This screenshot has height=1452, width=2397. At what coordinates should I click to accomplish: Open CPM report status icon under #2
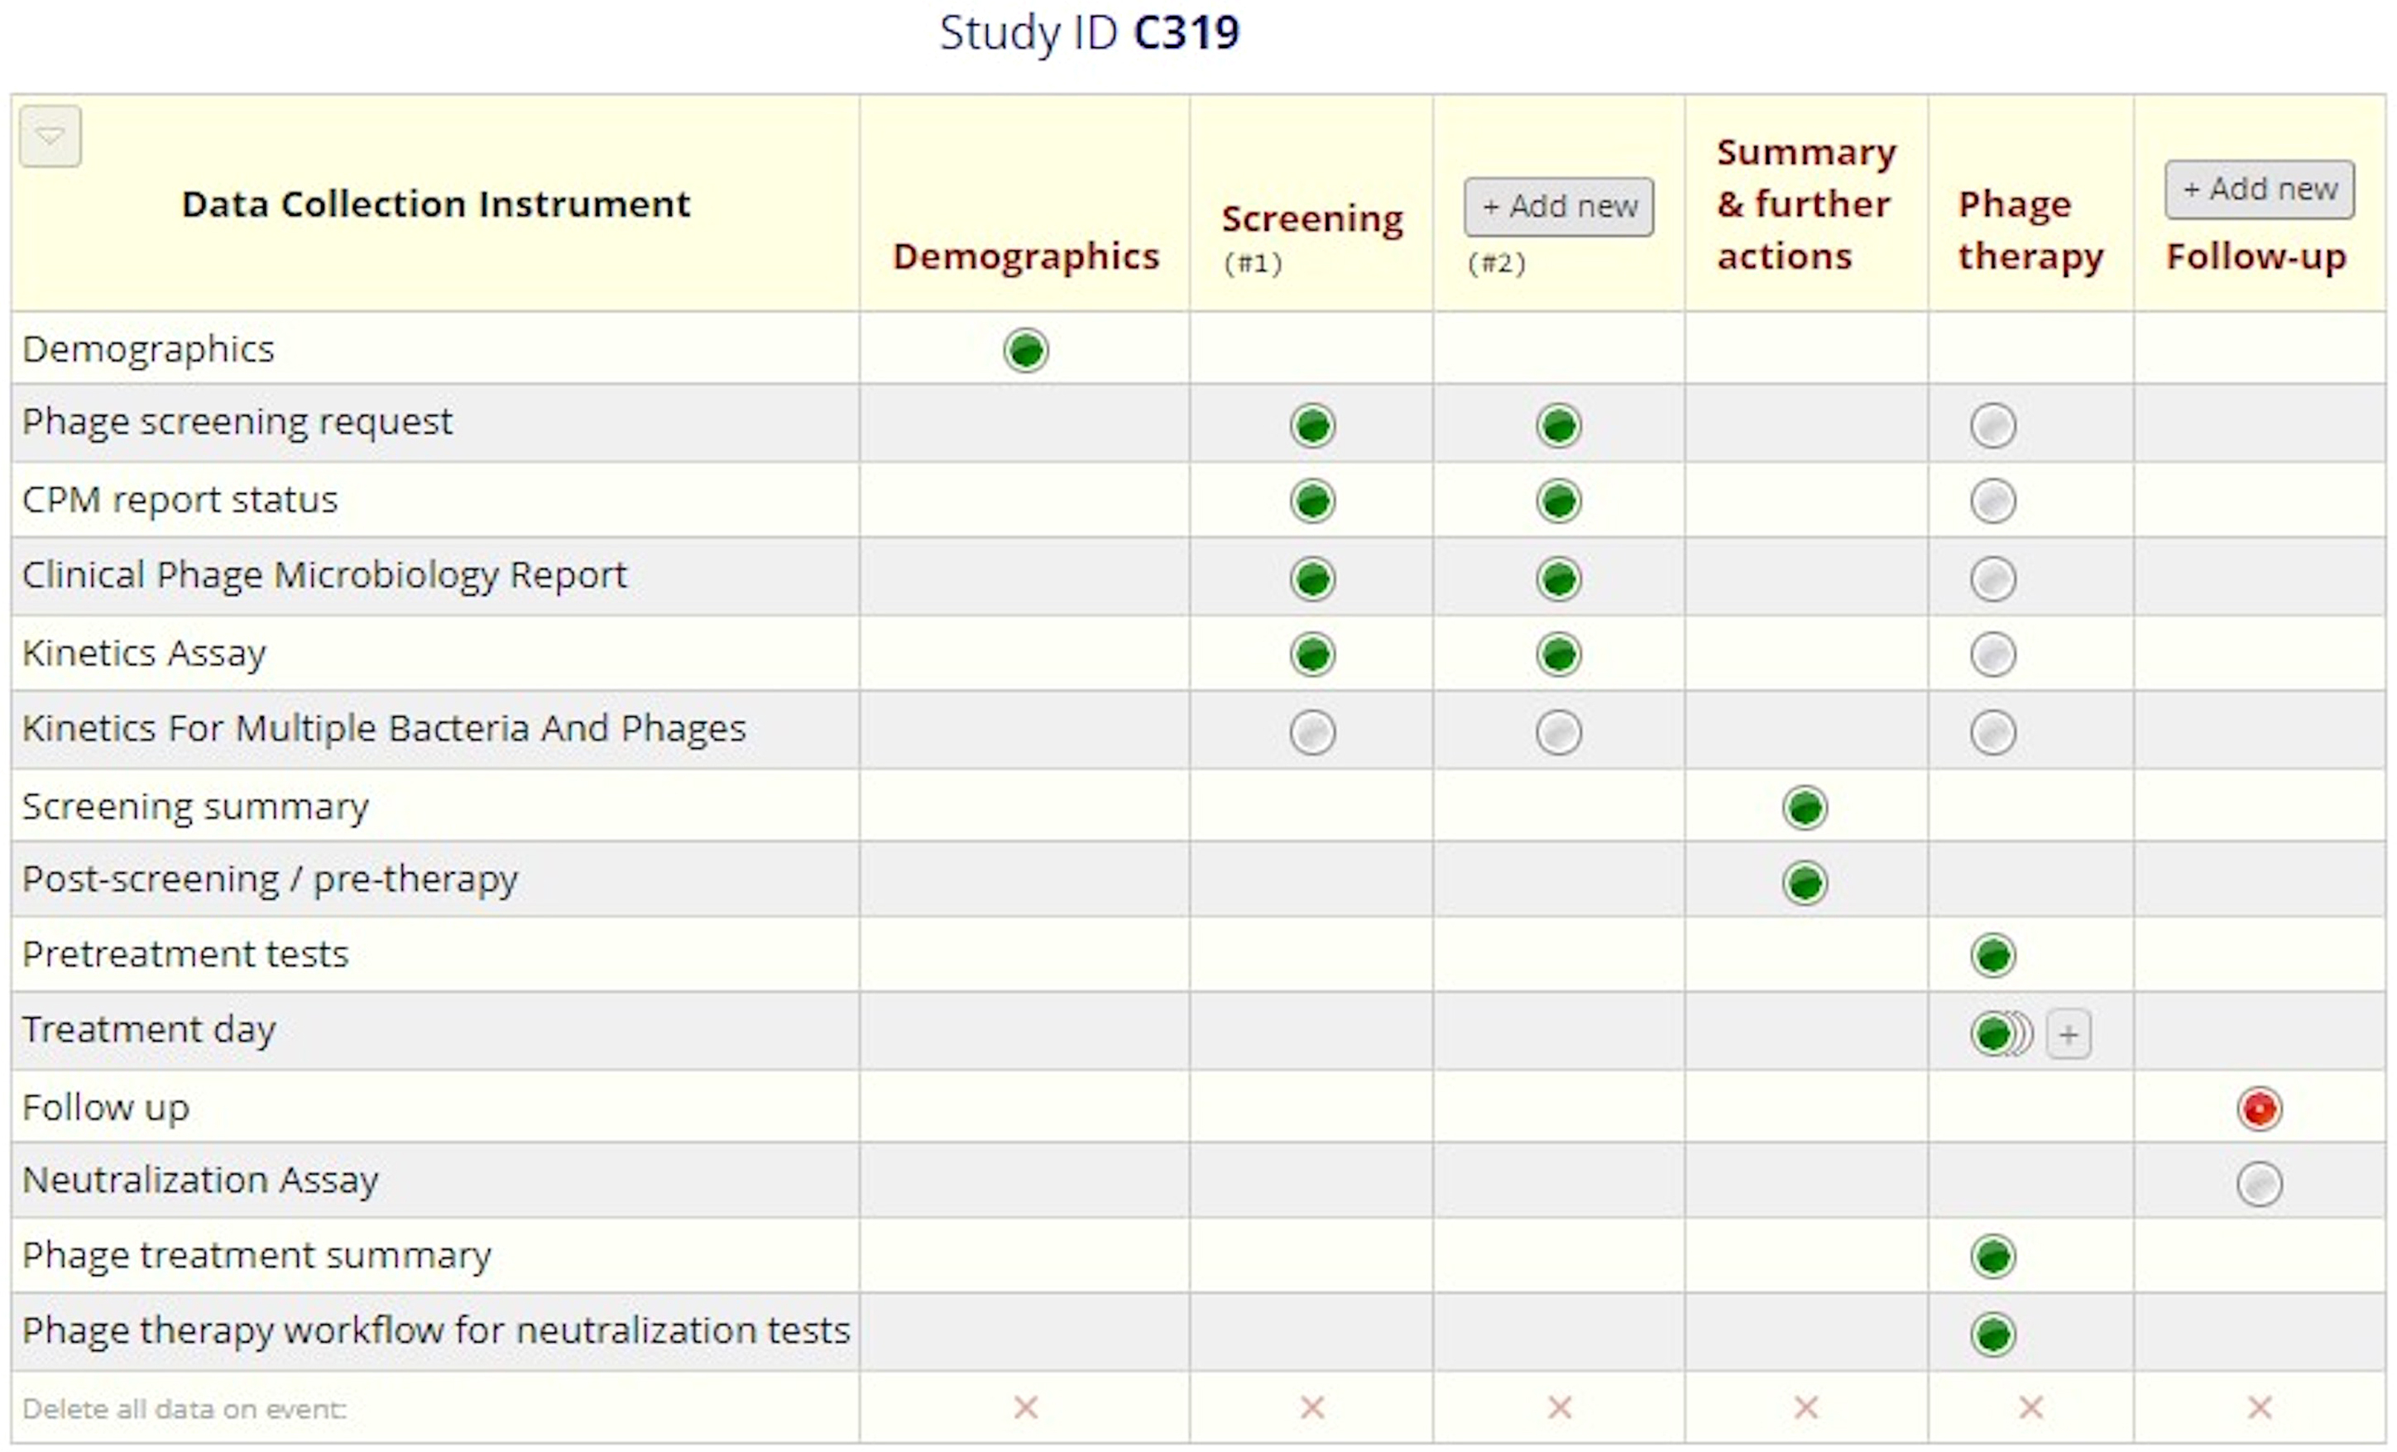tap(1559, 502)
